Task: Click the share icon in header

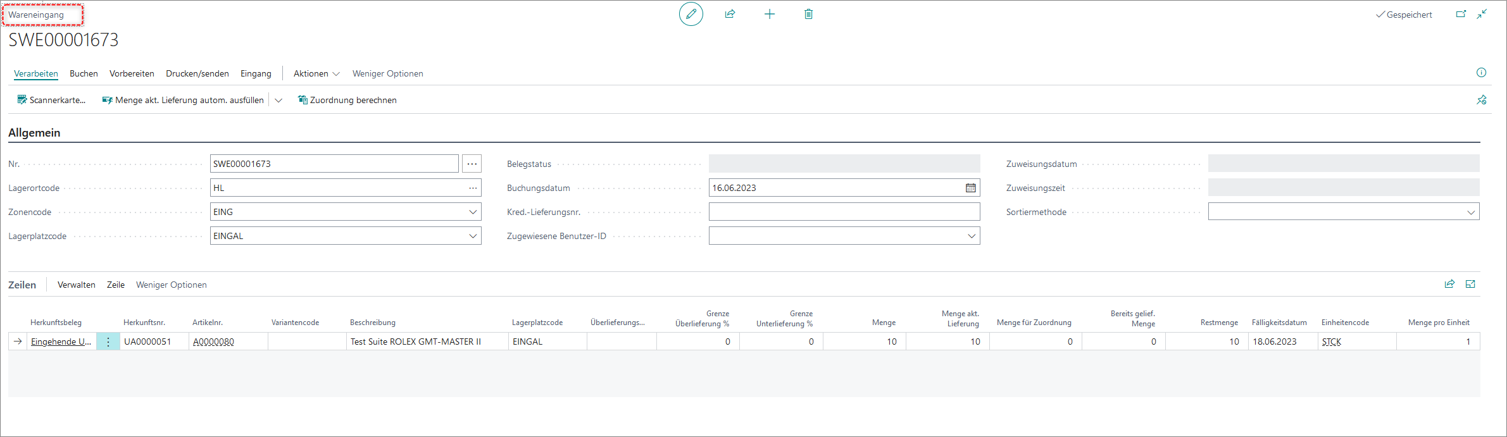Action: click(x=730, y=14)
